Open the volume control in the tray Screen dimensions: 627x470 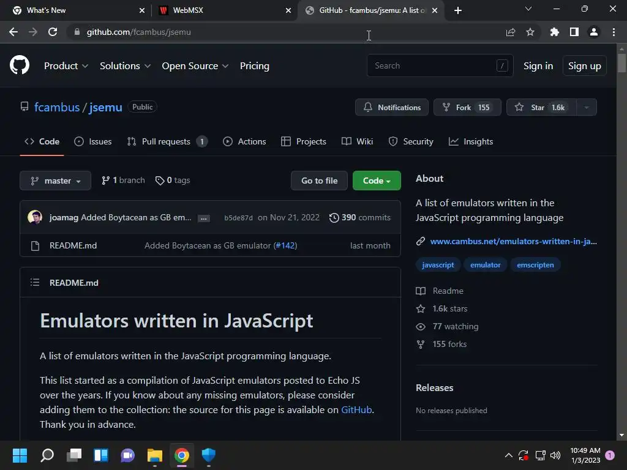tap(555, 455)
